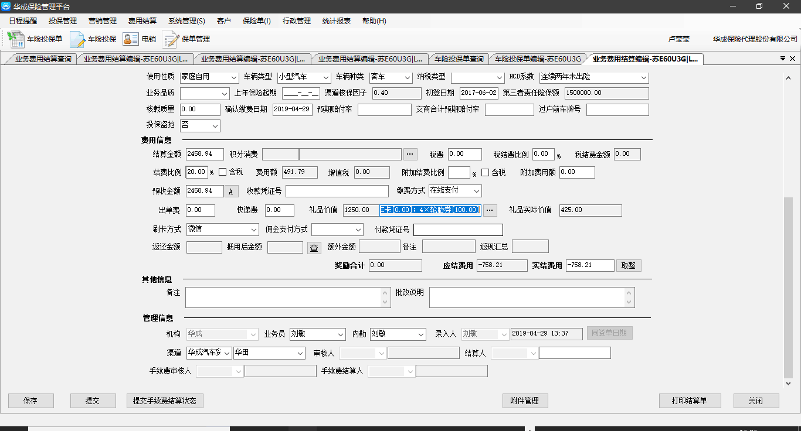The height and width of the screenshot is (431, 801).
Task: Click the ellipsis button beside 积分消费
Action: click(410, 154)
